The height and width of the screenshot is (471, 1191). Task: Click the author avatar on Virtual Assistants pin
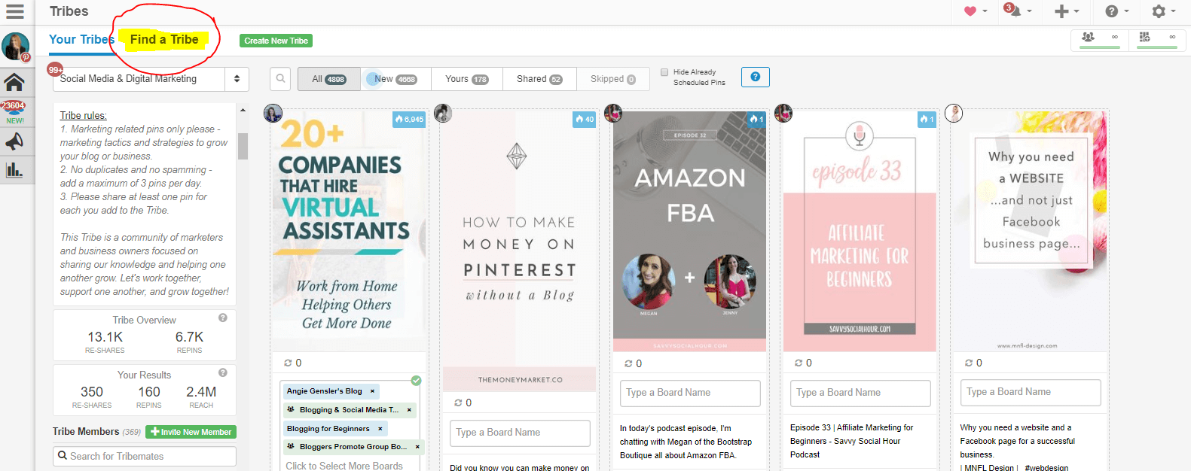[x=273, y=114]
